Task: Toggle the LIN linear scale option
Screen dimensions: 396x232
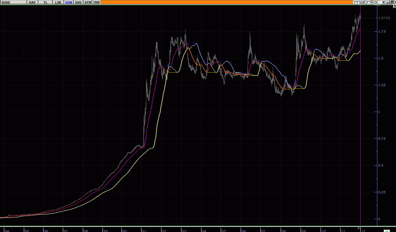Action: [x=58, y=2]
